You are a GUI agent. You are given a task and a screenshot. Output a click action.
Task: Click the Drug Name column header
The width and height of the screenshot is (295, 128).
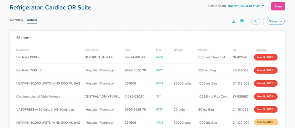coord(22,50)
